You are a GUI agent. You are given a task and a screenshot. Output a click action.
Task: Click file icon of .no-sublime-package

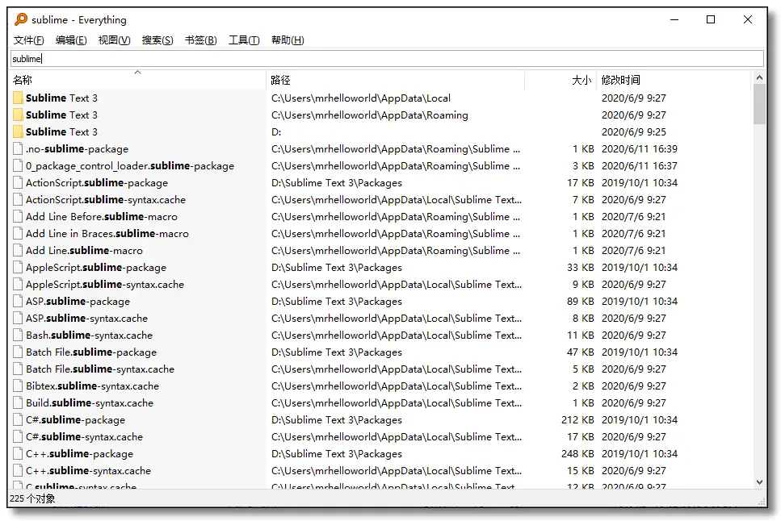pos(18,148)
